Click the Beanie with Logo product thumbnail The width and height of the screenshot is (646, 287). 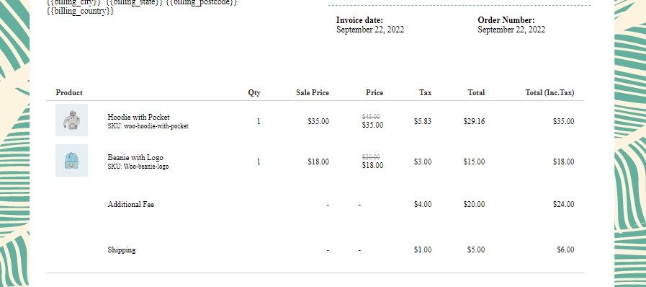click(72, 160)
